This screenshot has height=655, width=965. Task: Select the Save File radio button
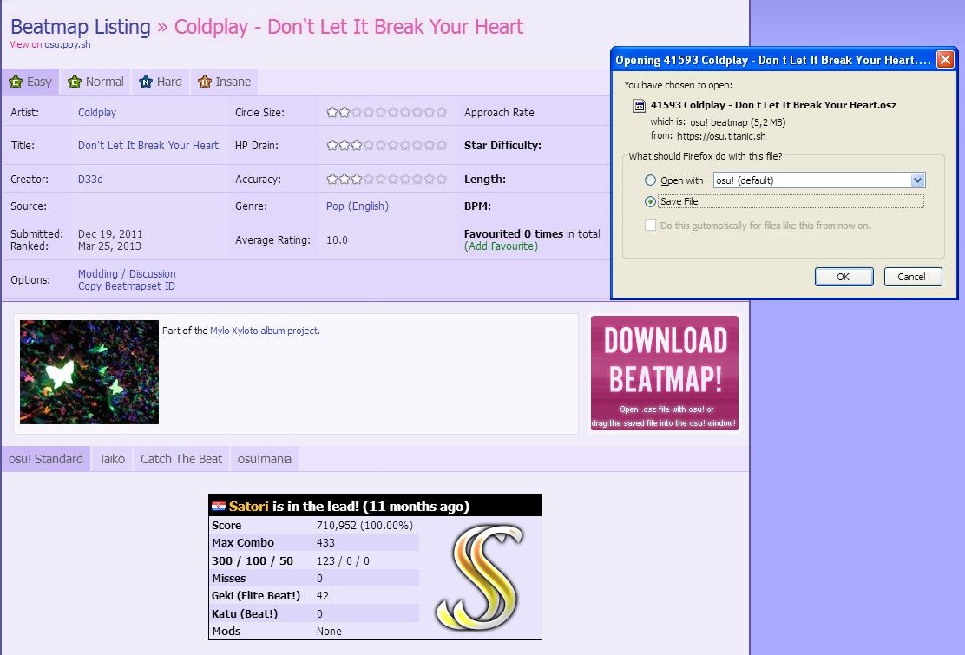pyautogui.click(x=650, y=202)
